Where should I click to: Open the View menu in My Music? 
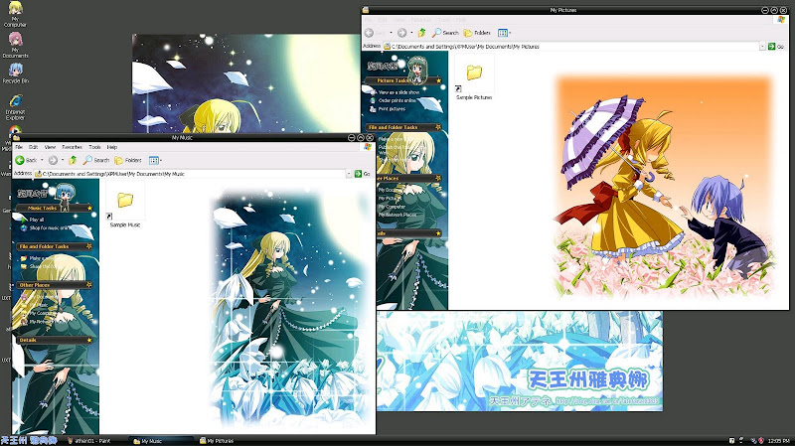click(50, 147)
